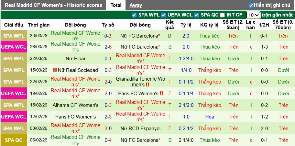Image resolution: width=295 pixels, height=146 pixels.
Task: Click the 2-6 score against Barcelona
Action: point(108,47)
